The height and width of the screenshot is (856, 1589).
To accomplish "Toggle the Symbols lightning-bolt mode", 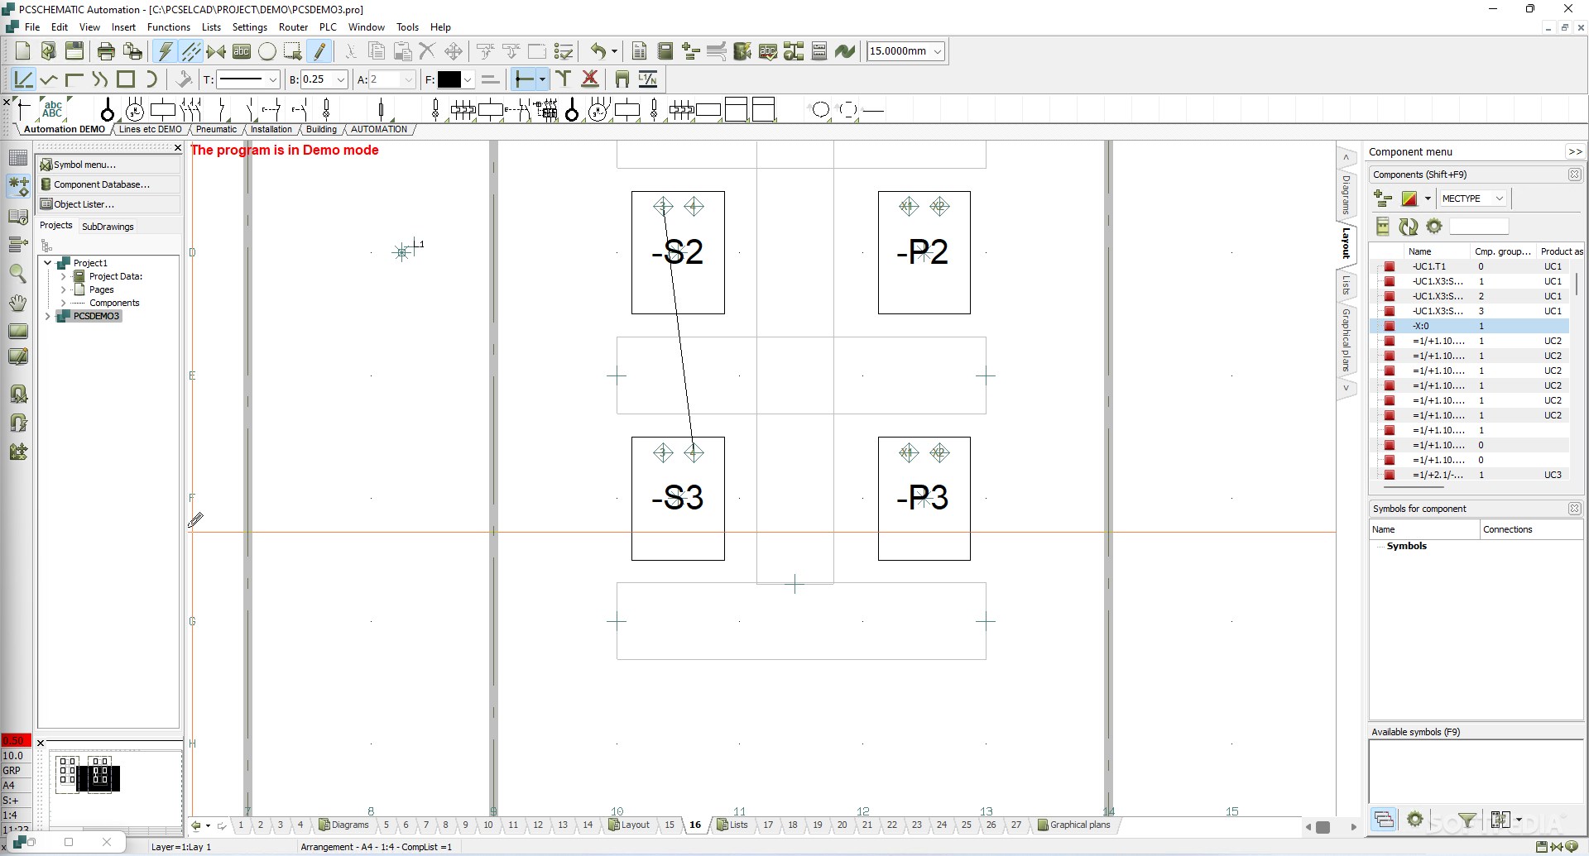I will (166, 51).
